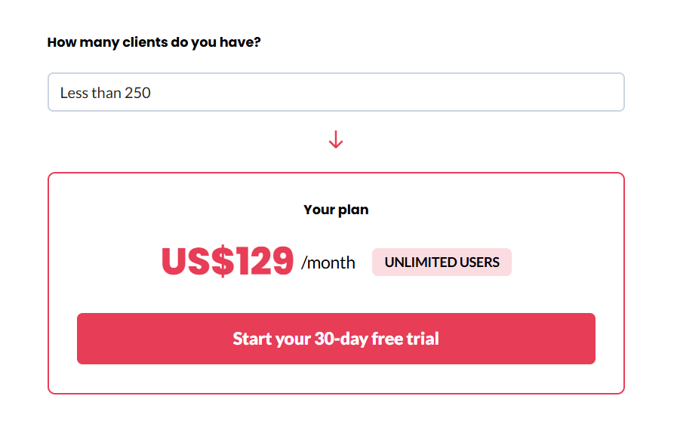This screenshot has height=442, width=674.
Task: Click the red downward arrow icon
Action: pyautogui.click(x=336, y=140)
